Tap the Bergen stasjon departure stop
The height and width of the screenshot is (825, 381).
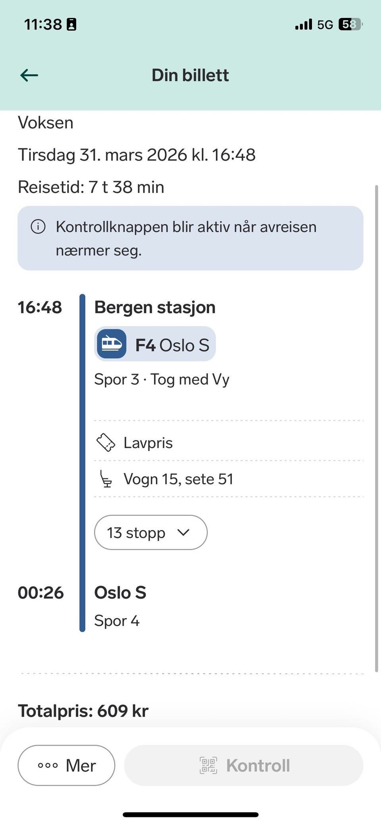tap(155, 307)
